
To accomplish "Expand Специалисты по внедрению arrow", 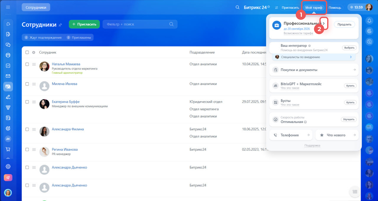I will pyautogui.click(x=351, y=57).
